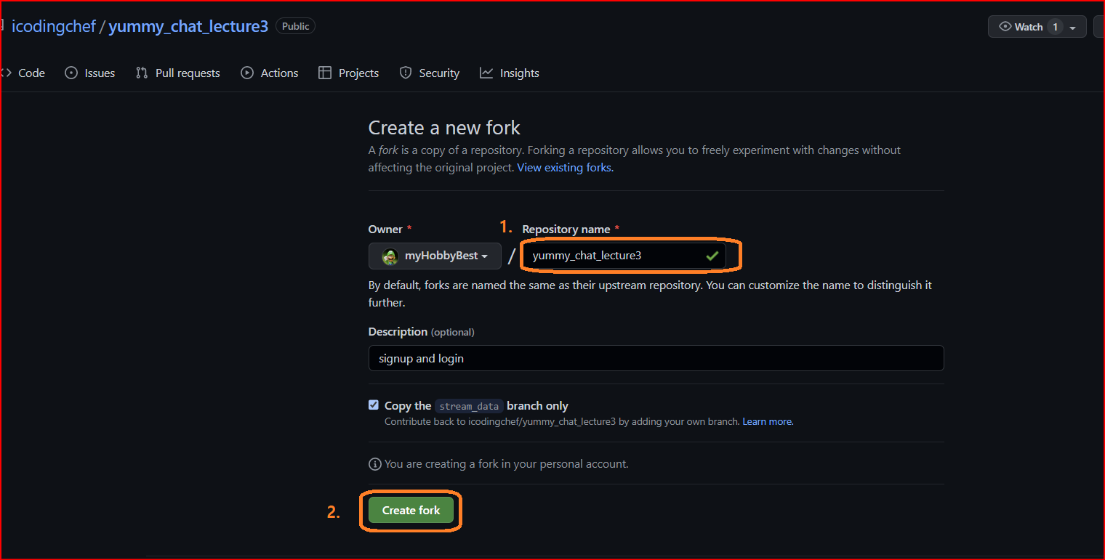Click the Pull requests branch icon
The image size is (1105, 560).
tap(142, 73)
